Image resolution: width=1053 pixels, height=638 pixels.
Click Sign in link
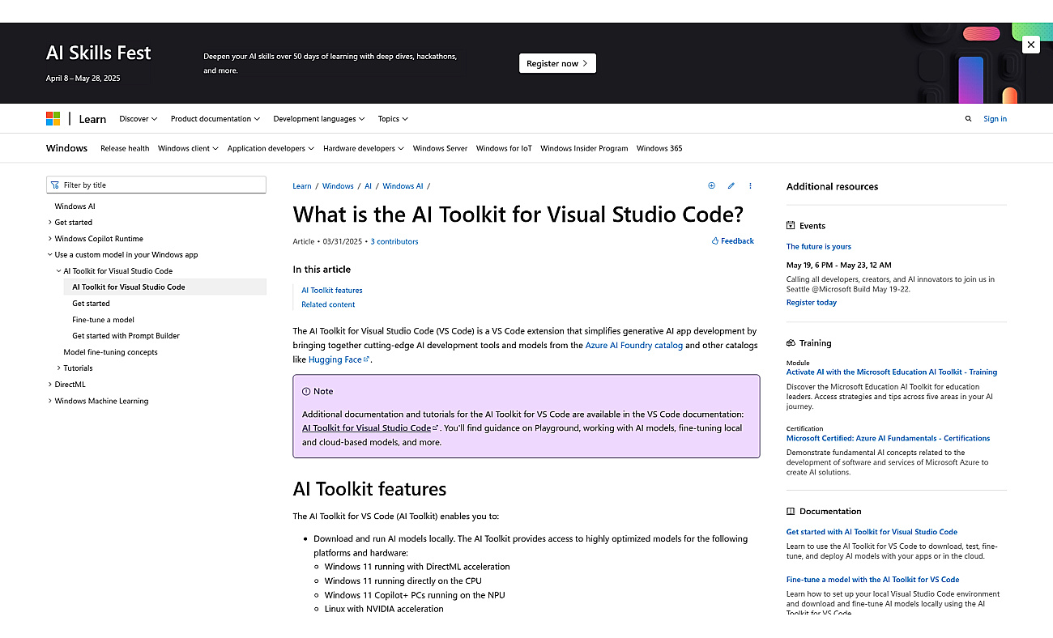click(995, 119)
